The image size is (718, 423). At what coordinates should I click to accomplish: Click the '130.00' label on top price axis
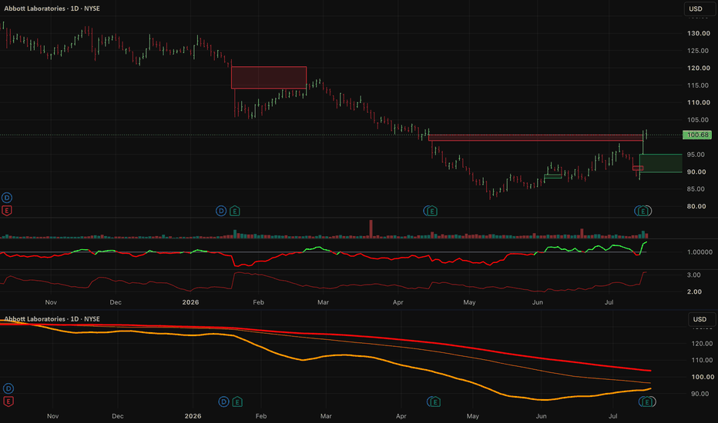pyautogui.click(x=698, y=33)
